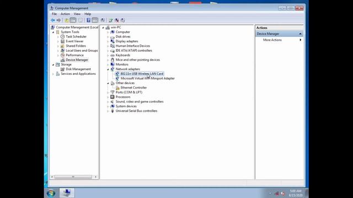This screenshot has width=353, height=198.
Task: Select the System devices category
Action: click(x=126, y=106)
